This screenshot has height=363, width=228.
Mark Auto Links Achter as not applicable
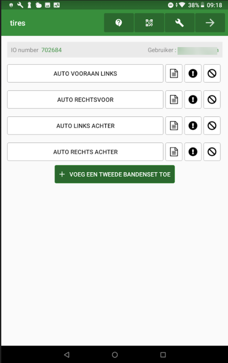(212, 126)
